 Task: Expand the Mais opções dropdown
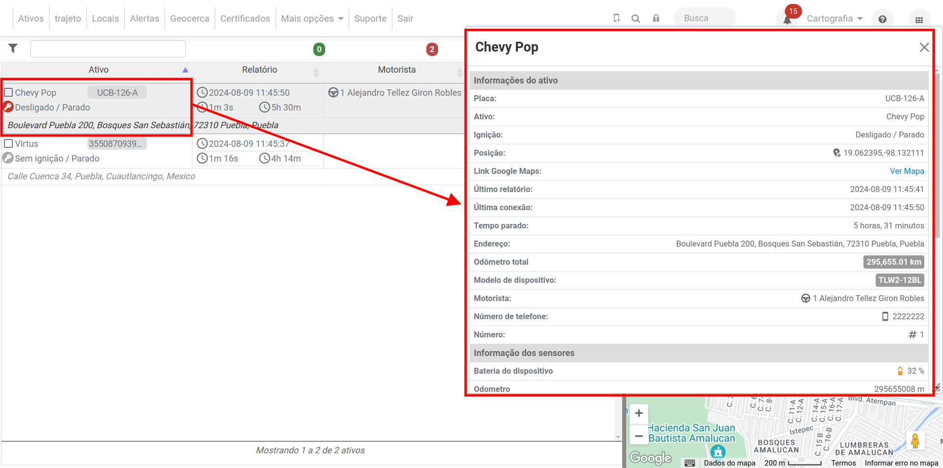(x=312, y=18)
